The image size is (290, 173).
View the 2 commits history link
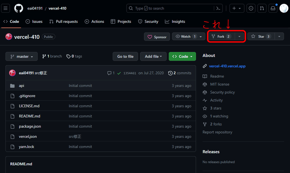click(179, 73)
